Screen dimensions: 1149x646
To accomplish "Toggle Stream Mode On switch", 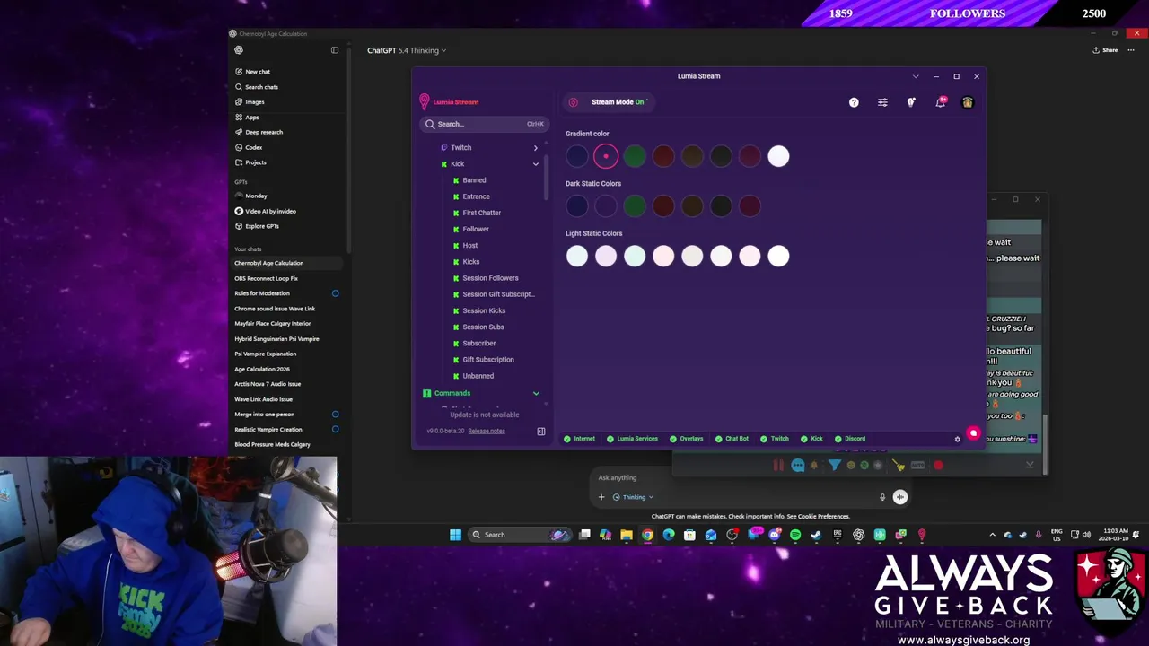I will pos(610,102).
